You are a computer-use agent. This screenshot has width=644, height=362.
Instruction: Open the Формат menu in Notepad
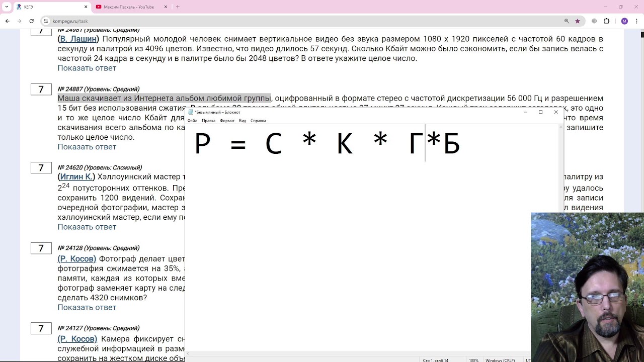point(227,121)
